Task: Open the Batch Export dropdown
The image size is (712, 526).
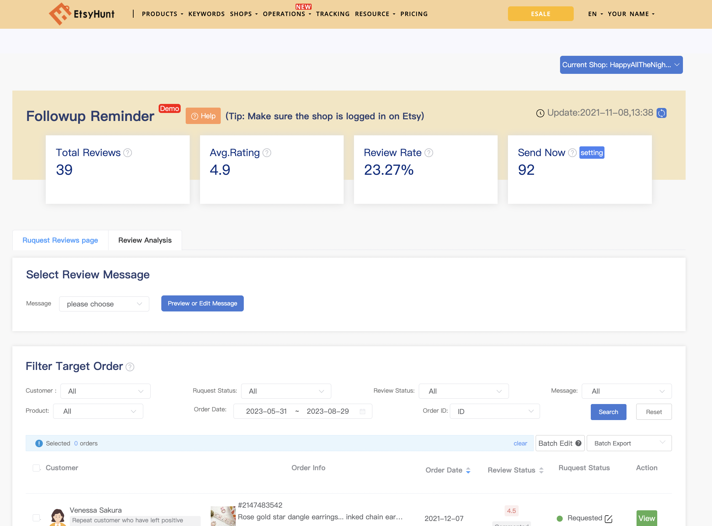Action: [629, 443]
